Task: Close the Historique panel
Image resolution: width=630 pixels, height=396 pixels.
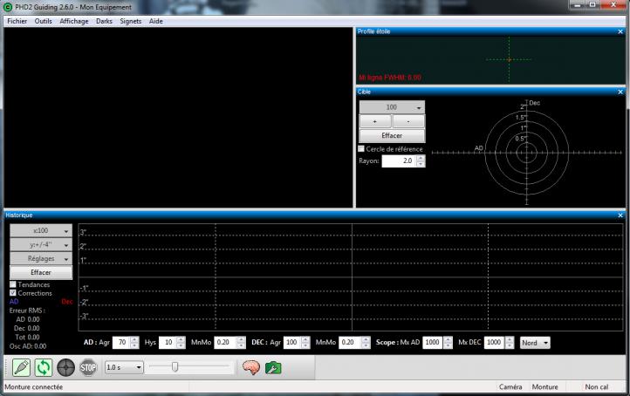Action: pos(620,215)
